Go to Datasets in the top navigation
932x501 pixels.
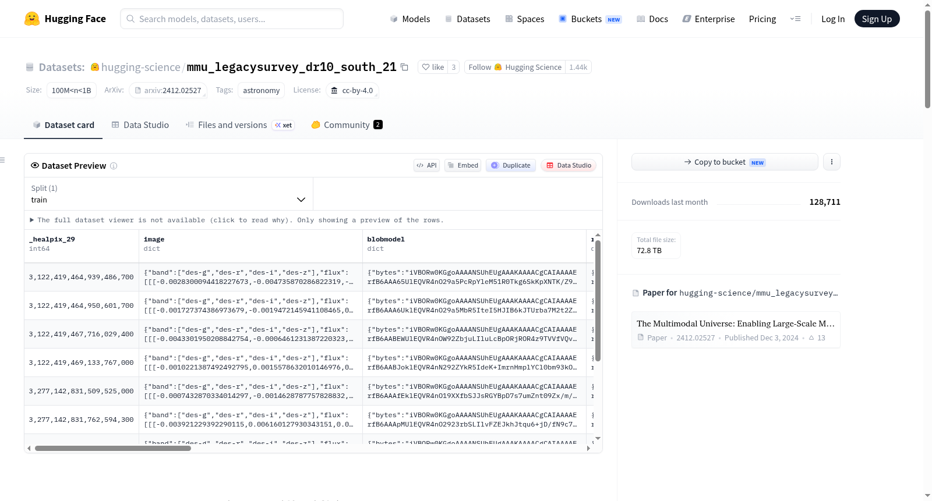[467, 19]
